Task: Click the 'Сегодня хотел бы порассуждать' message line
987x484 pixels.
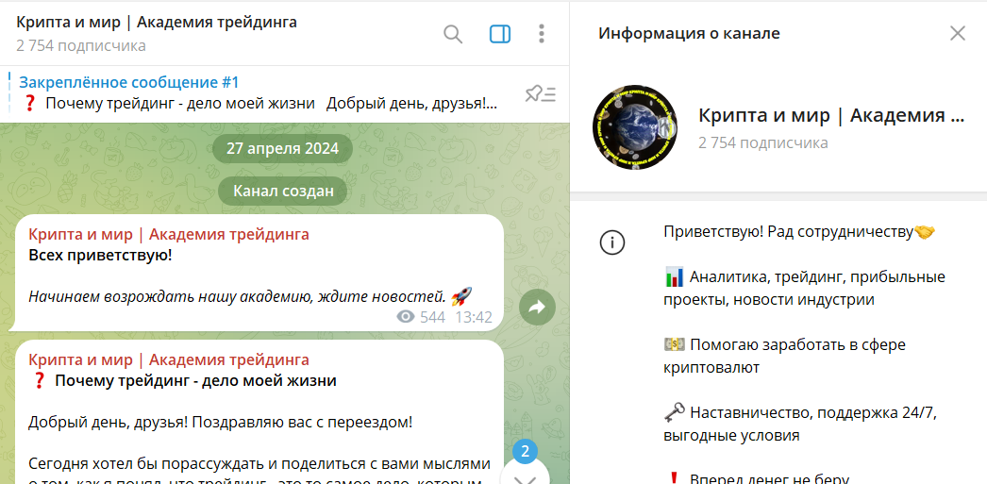Action: pos(259,464)
